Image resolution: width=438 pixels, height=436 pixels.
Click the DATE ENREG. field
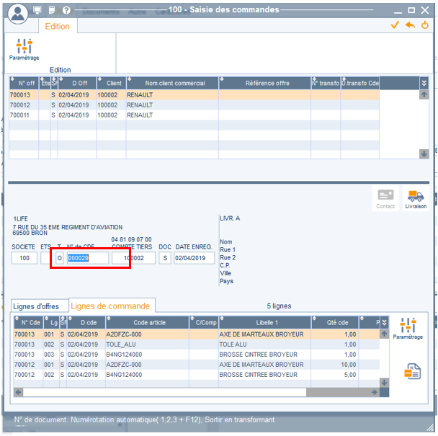point(194,258)
